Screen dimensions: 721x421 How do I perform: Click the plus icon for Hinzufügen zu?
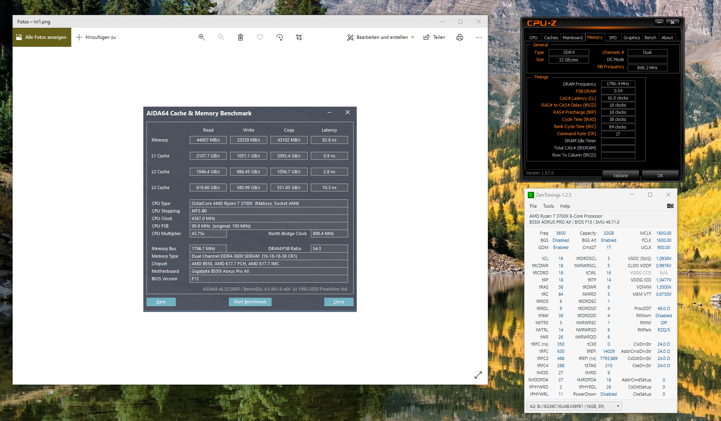point(79,37)
